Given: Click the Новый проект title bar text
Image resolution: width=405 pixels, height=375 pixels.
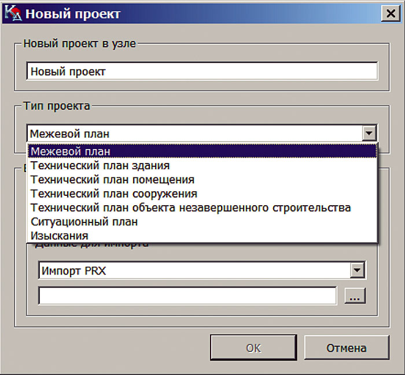Looking at the screenshot, I should click(73, 13).
